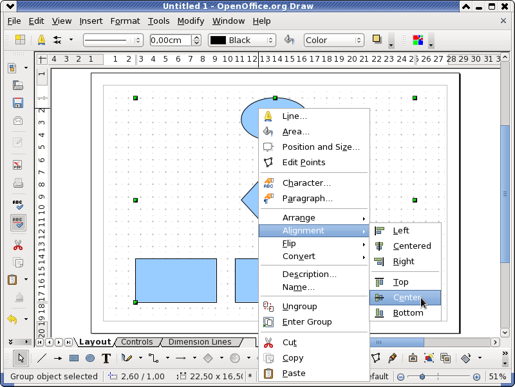Viewport: 515px width, 387px height.
Task: Activate the Text tool
Action: [x=106, y=358]
